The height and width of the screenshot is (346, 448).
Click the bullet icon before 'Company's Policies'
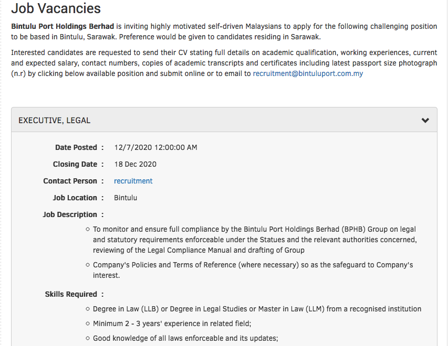(88, 265)
